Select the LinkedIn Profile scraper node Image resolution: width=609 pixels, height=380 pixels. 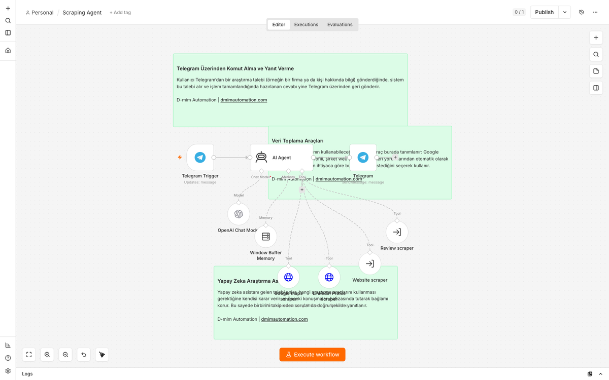pyautogui.click(x=329, y=277)
